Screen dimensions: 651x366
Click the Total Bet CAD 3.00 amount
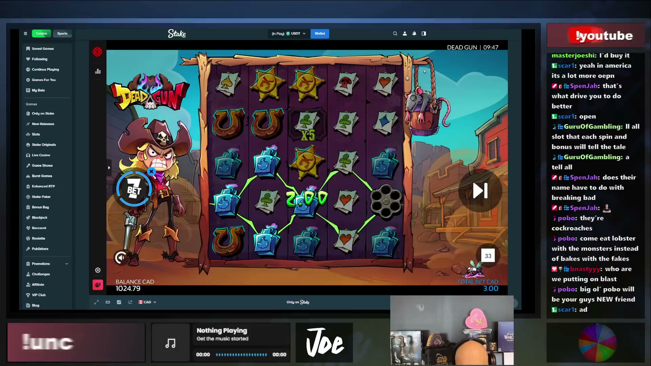tap(491, 289)
